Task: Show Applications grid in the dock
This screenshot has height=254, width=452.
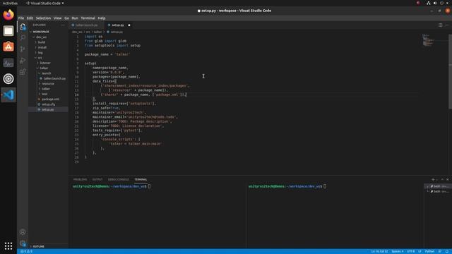Action: [8, 246]
